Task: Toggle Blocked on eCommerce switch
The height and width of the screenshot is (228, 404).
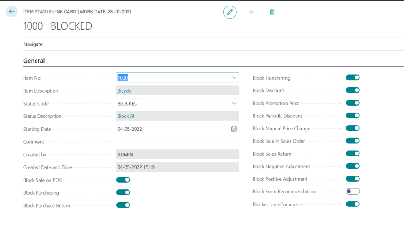Action: (353, 204)
